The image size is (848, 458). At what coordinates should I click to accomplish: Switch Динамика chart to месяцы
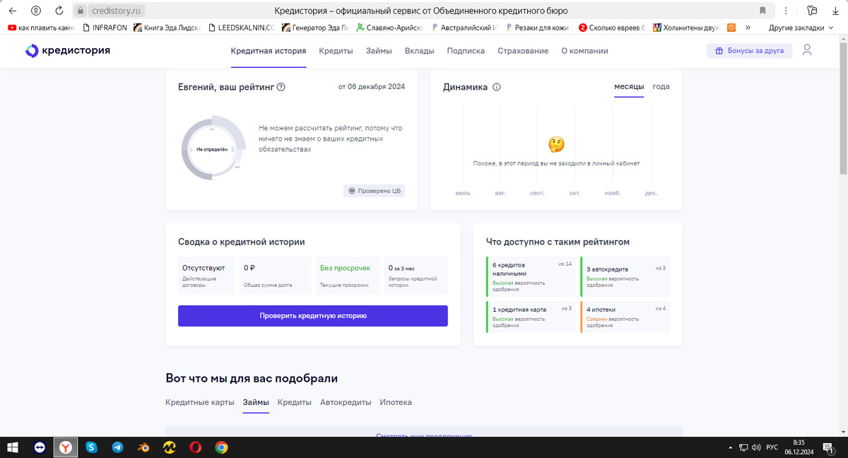click(x=629, y=87)
